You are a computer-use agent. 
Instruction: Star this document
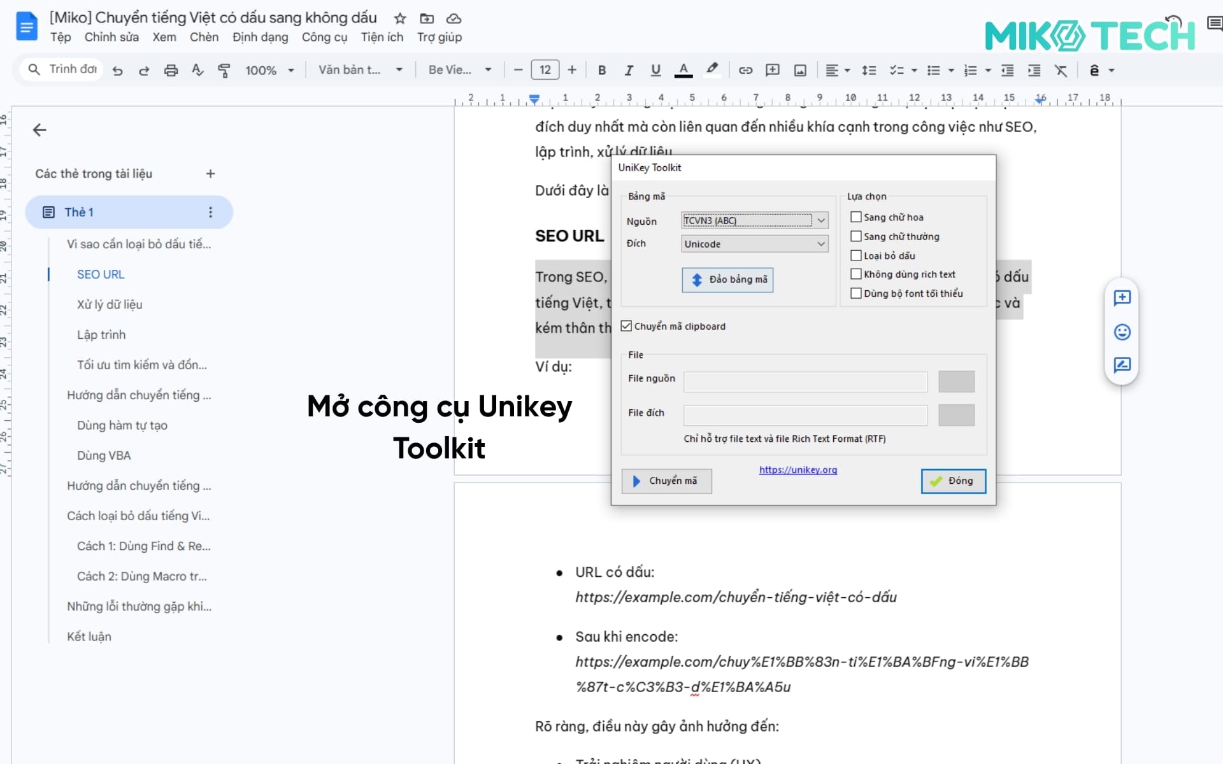[x=400, y=18]
